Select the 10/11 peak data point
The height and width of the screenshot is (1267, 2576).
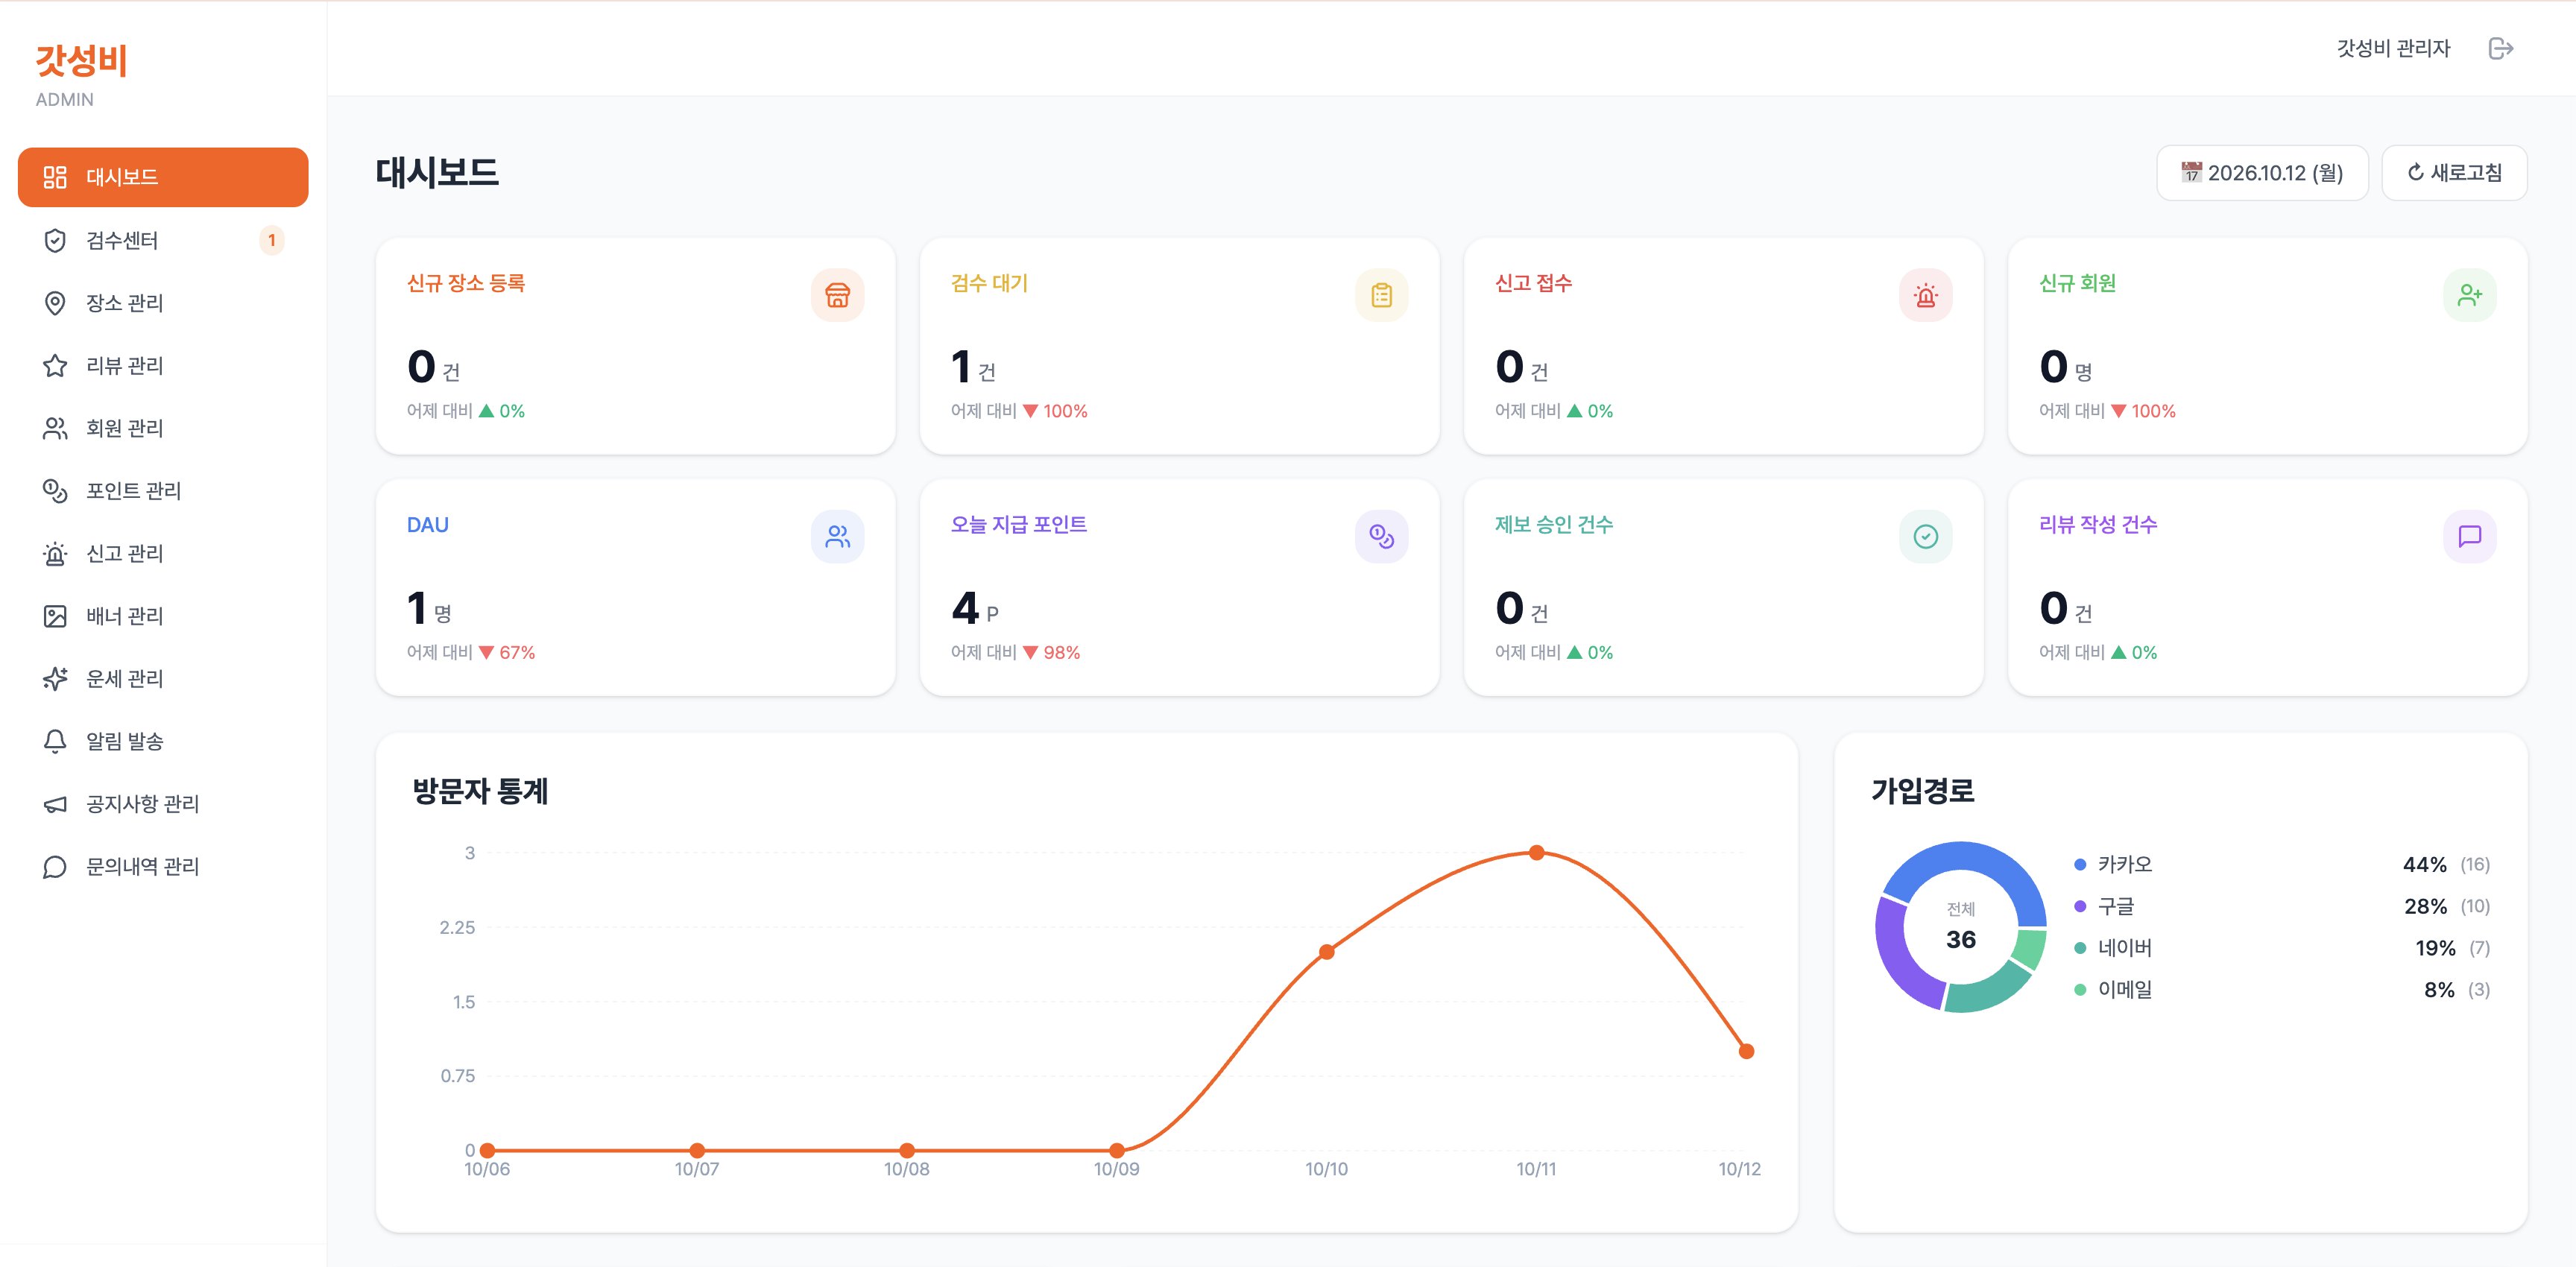pyautogui.click(x=1536, y=853)
